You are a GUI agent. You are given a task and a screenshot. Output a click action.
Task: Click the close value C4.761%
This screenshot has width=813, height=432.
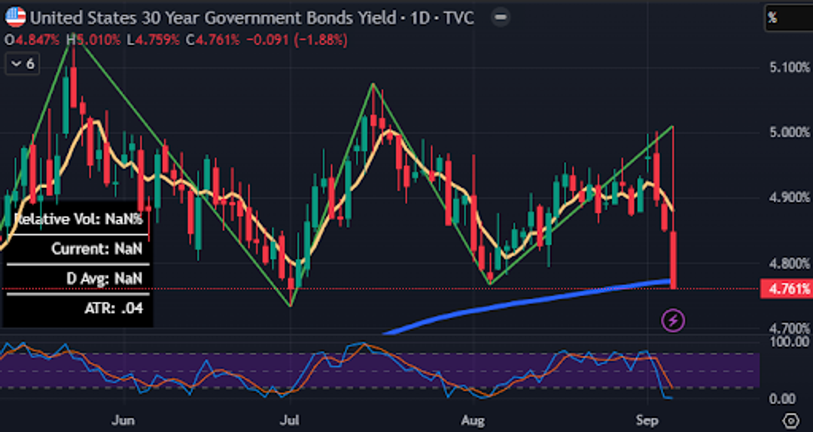coord(214,40)
